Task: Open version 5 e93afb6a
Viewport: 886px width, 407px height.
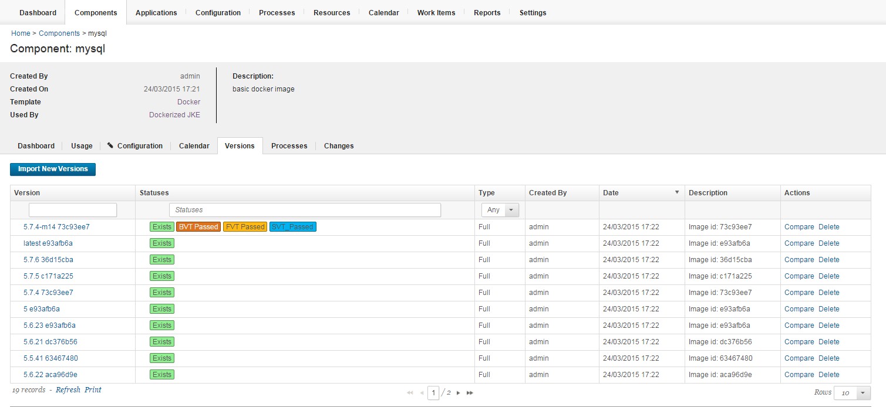Action: point(42,309)
